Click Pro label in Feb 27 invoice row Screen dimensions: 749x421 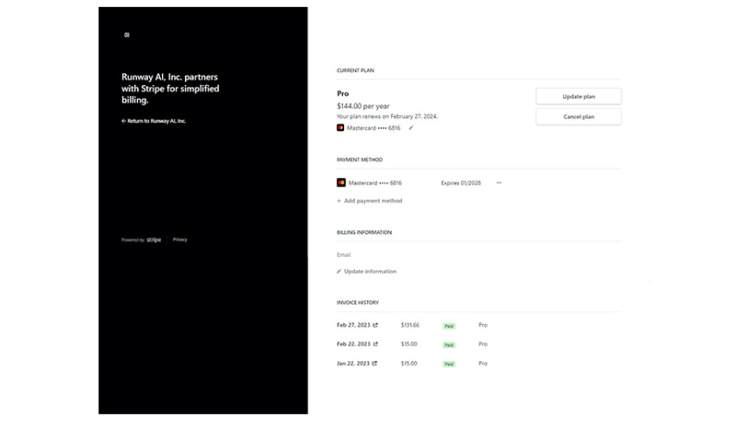pos(483,325)
